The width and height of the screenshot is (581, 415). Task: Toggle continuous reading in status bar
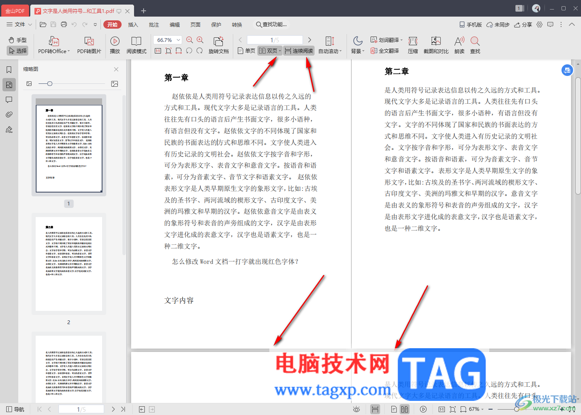click(x=375, y=409)
